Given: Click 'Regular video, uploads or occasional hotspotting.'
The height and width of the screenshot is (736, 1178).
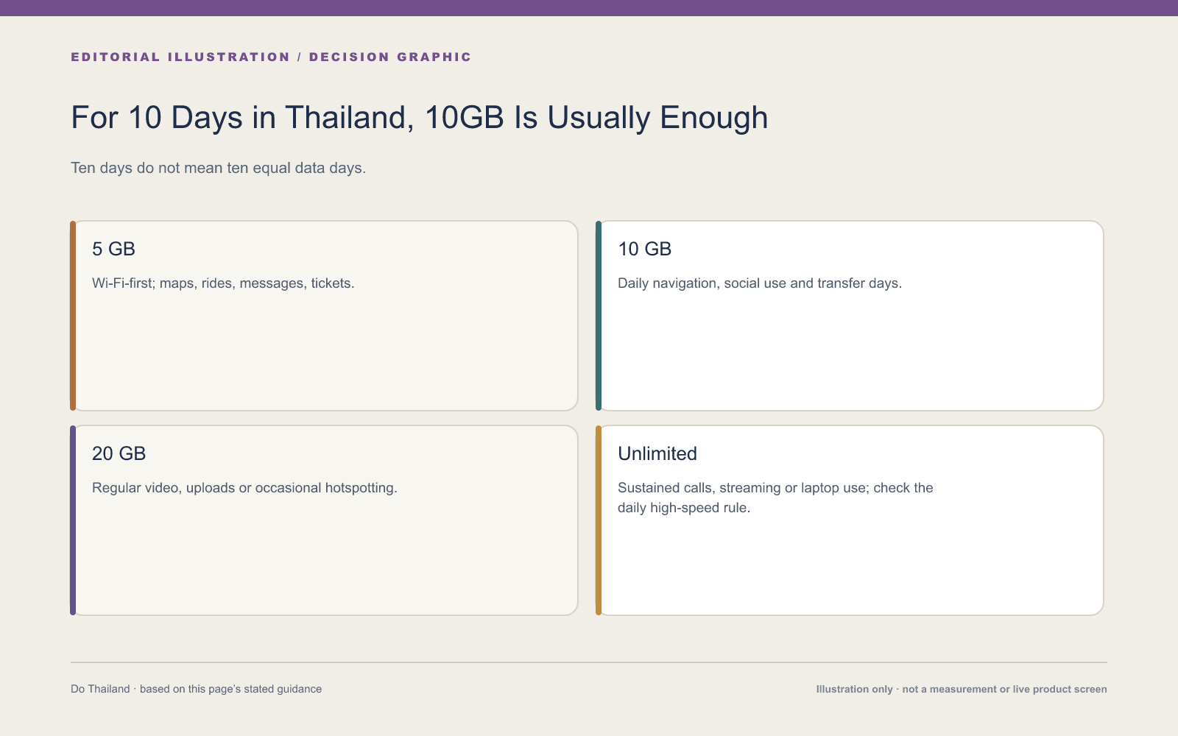Looking at the screenshot, I should tap(244, 488).
